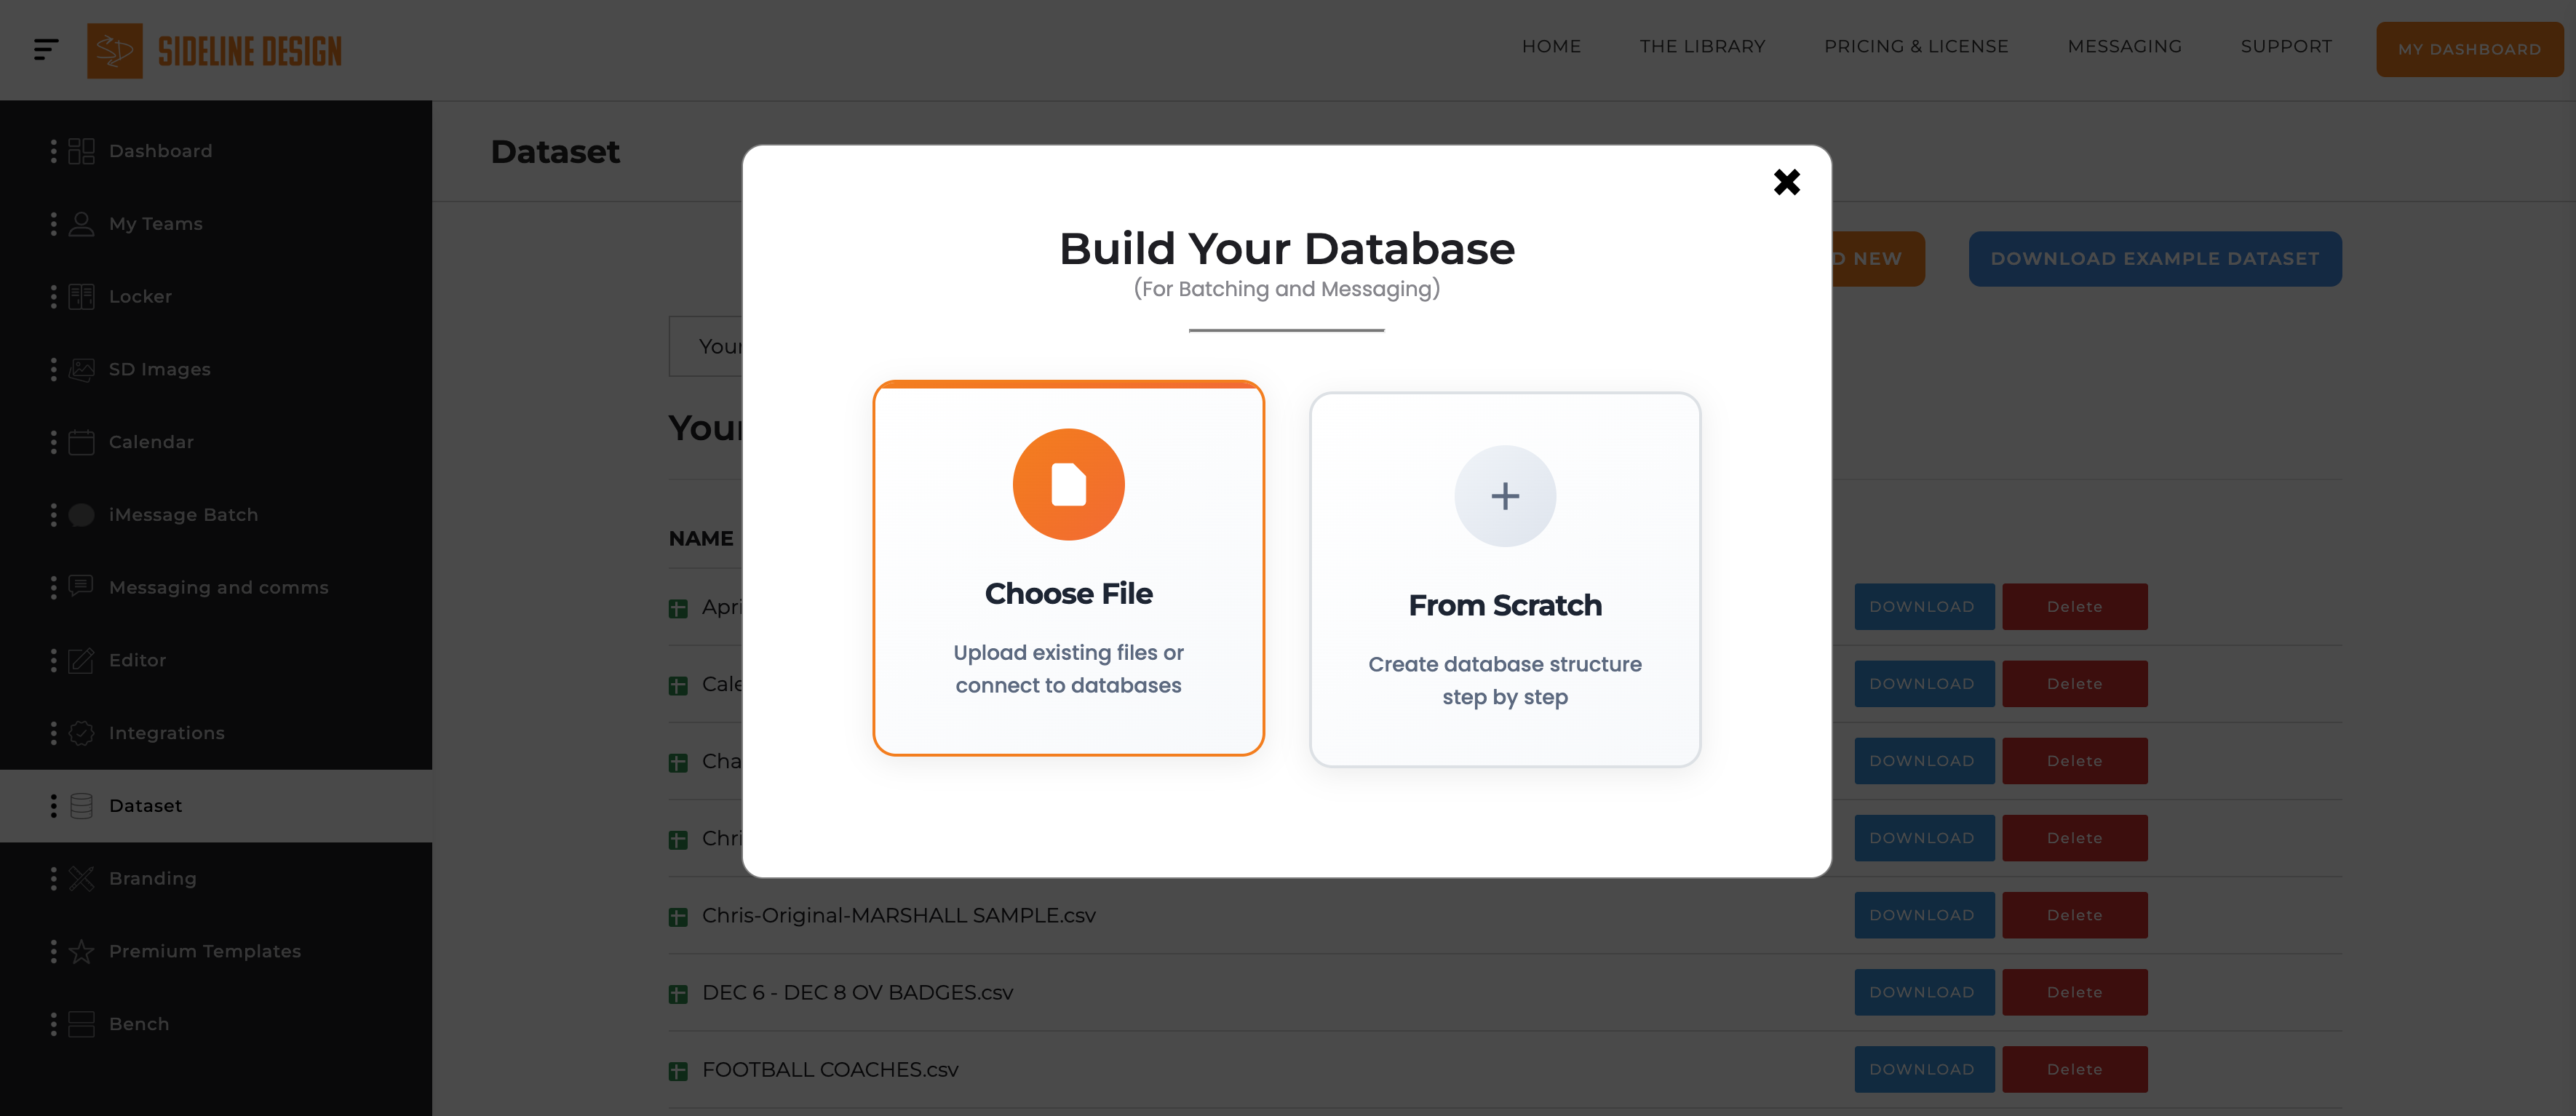Click DOWNLOAD EXAMPLE DATASET button
This screenshot has height=1116, width=2576.
click(x=2155, y=259)
